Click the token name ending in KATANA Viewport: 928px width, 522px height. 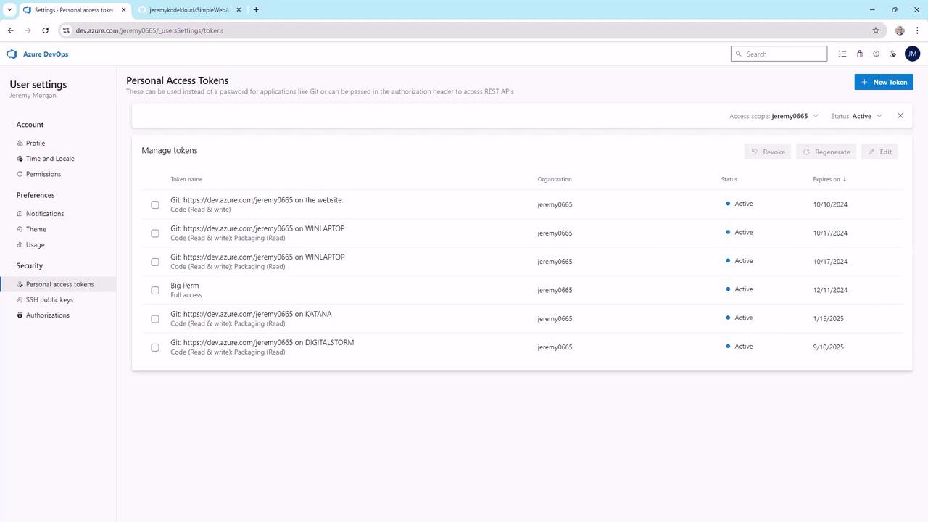click(x=251, y=314)
